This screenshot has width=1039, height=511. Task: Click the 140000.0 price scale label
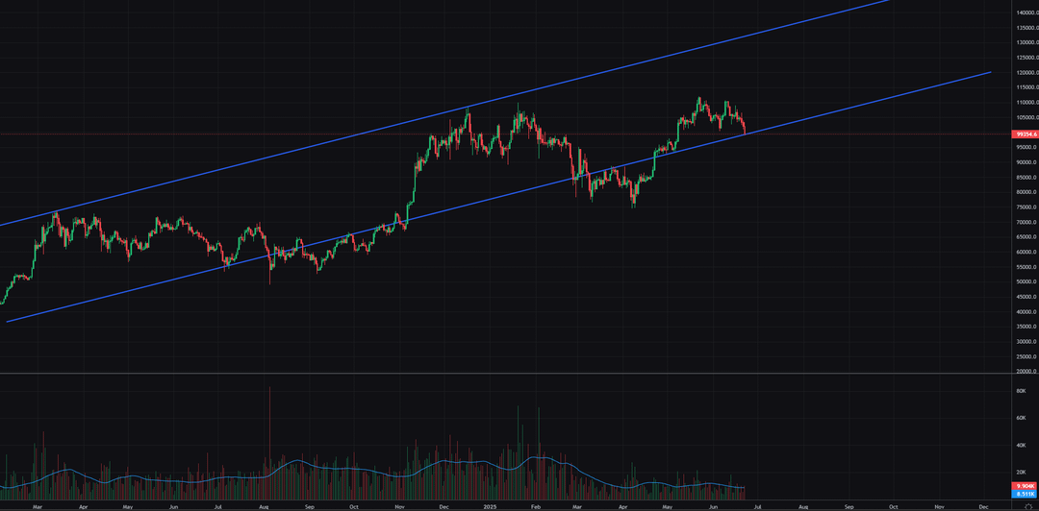click(1026, 12)
